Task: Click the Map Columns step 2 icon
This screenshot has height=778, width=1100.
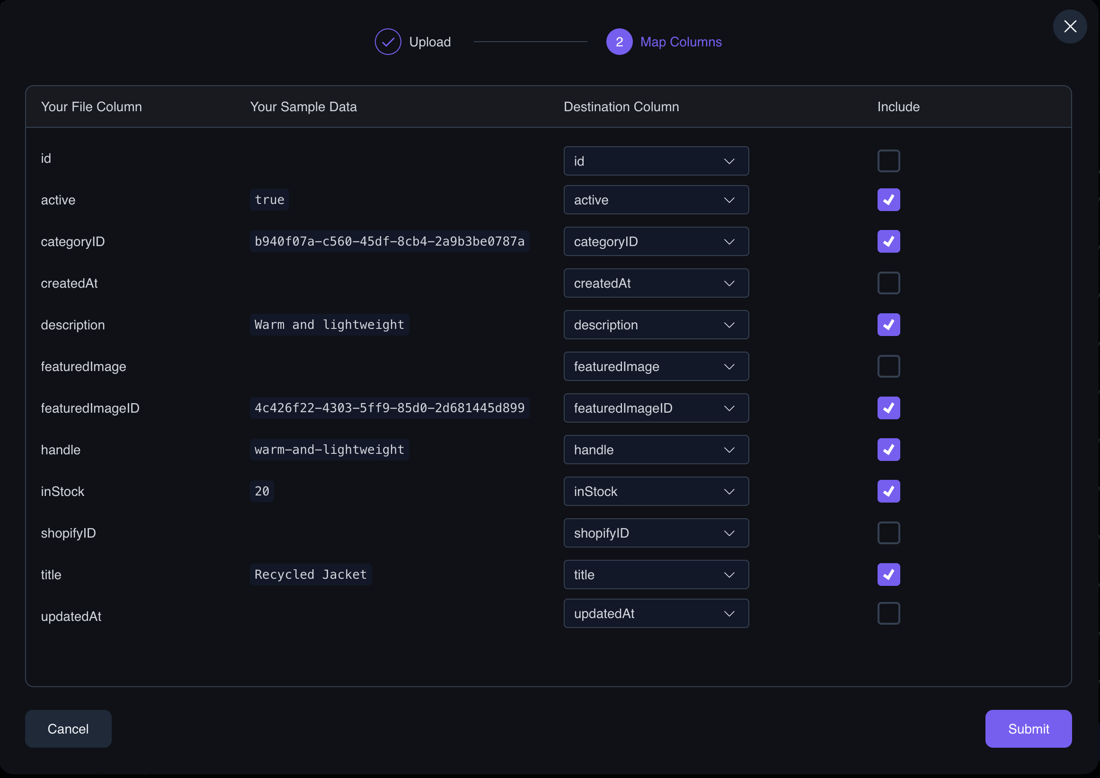Action: click(618, 40)
